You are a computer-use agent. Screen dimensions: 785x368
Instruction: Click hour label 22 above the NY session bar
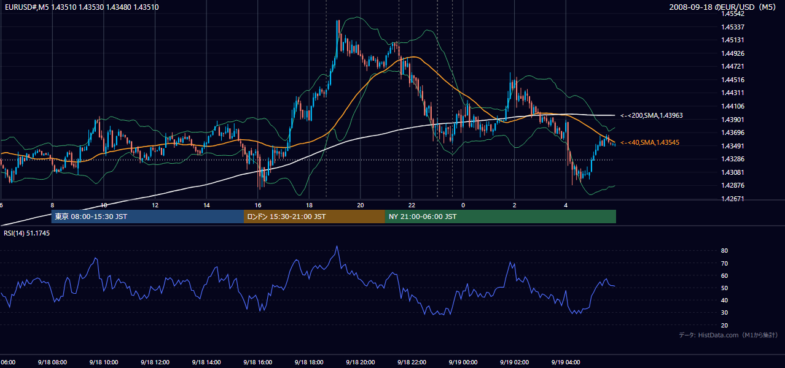coord(412,205)
